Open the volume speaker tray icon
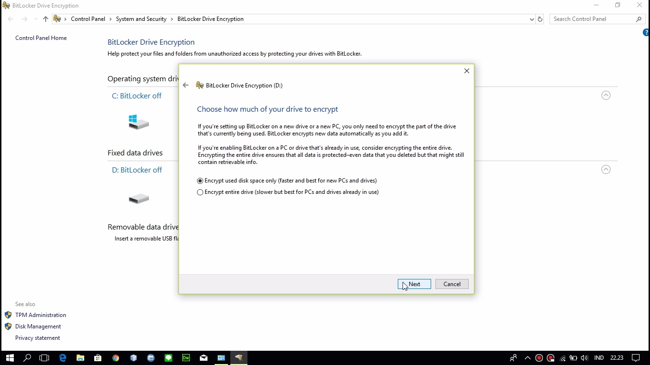The height and width of the screenshot is (365, 650). click(x=585, y=358)
